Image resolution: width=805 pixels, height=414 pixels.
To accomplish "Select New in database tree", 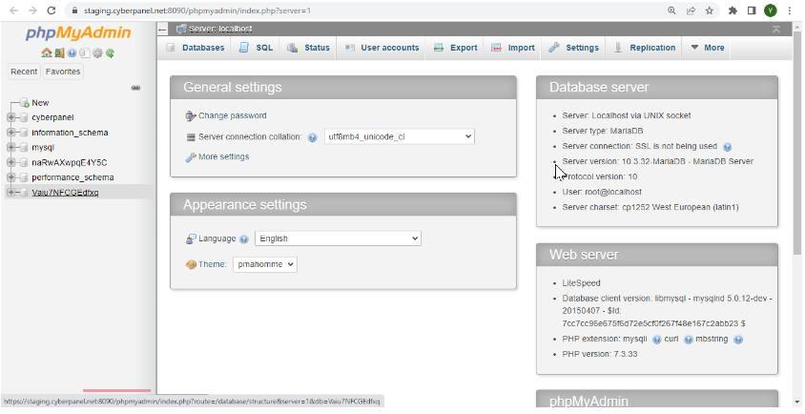I will 40,103.
